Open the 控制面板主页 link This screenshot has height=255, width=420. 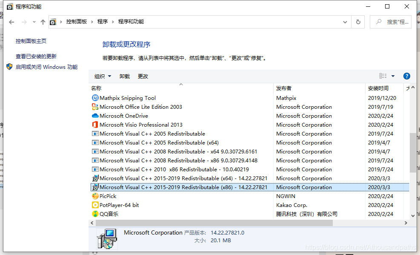(x=31, y=41)
